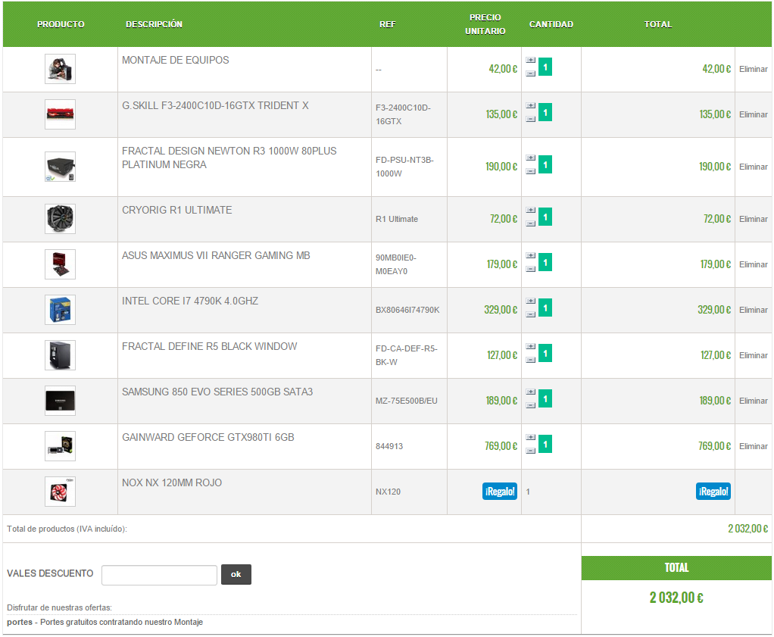Decrease quantity of Intel Core i7 4790K
774x637 pixels.
click(531, 314)
